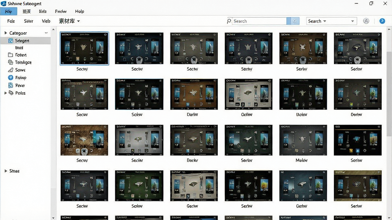
Task: Click the thumbnail grid's vertical scrollbar thumb
Action: pos(389,95)
